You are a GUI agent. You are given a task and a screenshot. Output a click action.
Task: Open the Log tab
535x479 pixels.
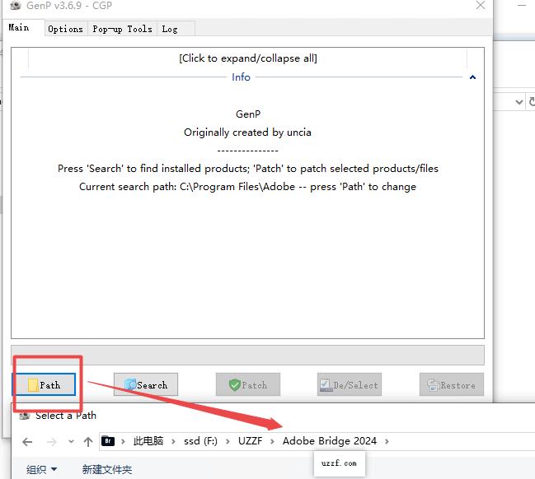point(170,29)
